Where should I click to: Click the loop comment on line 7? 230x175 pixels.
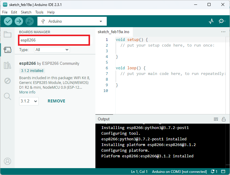click(x=173, y=74)
